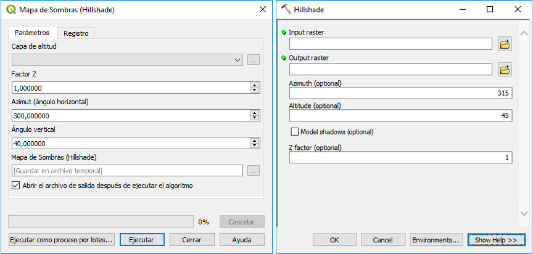Click OK in Hillshade dialog

tap(334, 240)
